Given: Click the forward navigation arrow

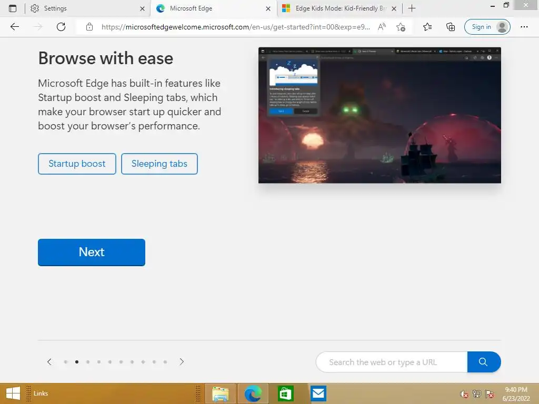Looking at the screenshot, I should coord(38,27).
